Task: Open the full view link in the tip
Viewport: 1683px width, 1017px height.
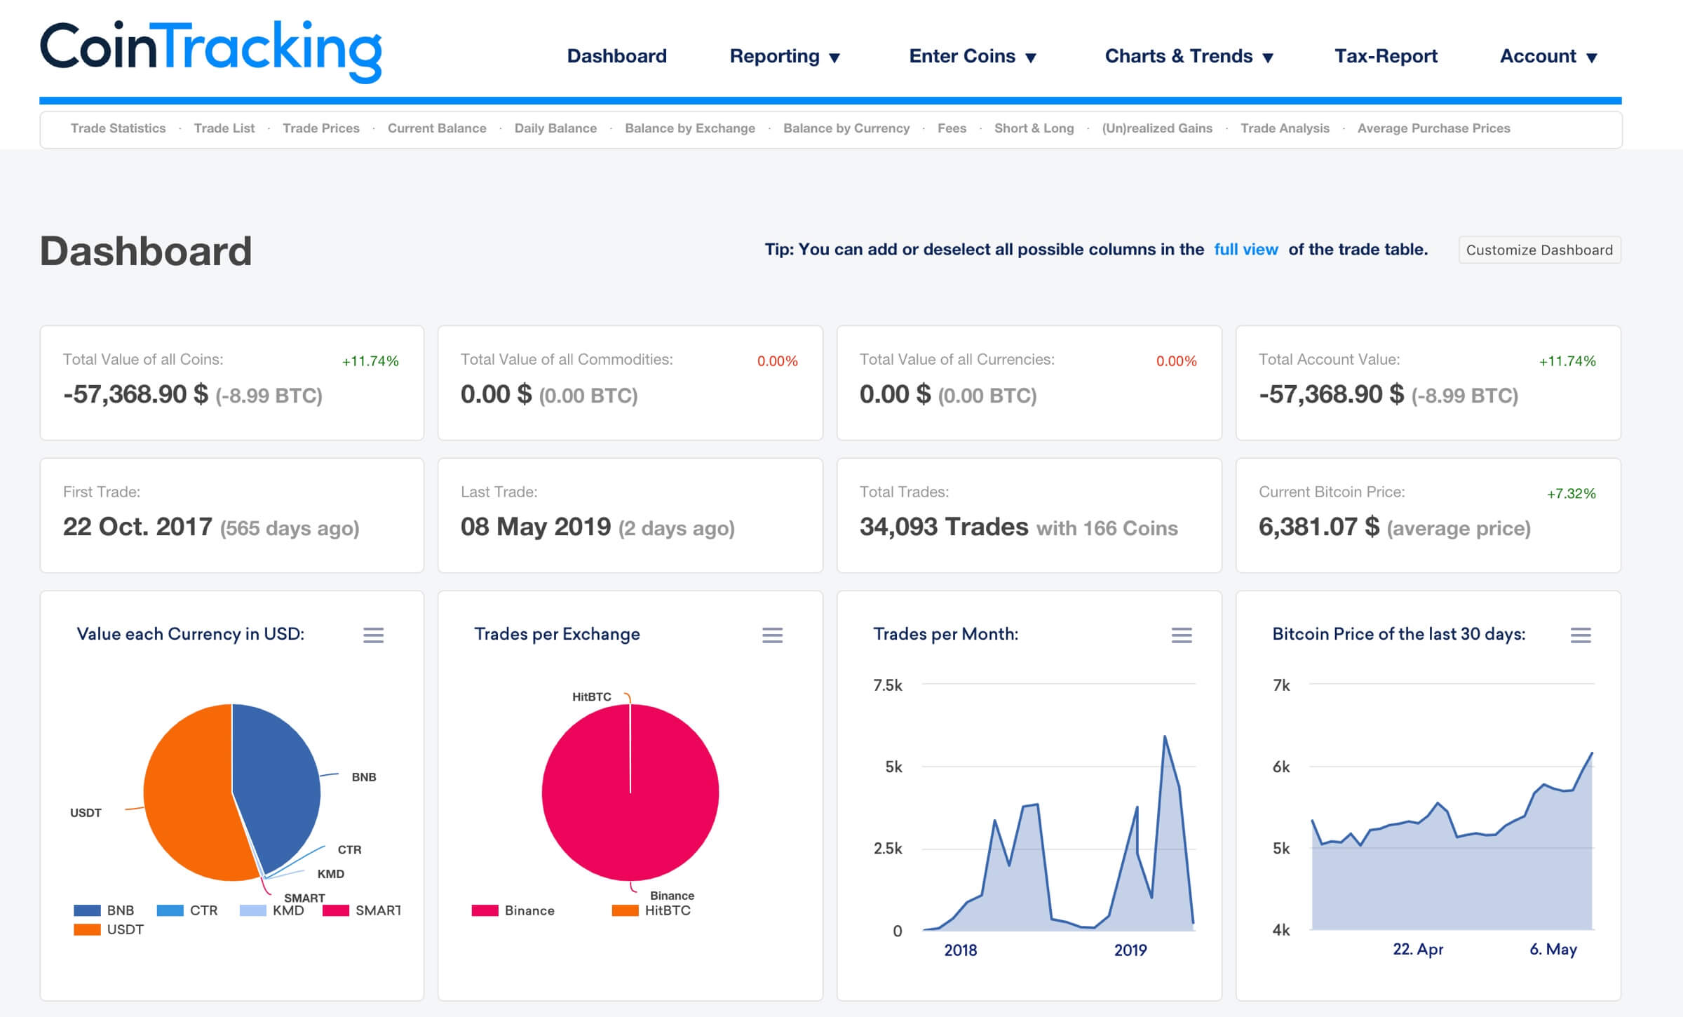Action: point(1245,249)
